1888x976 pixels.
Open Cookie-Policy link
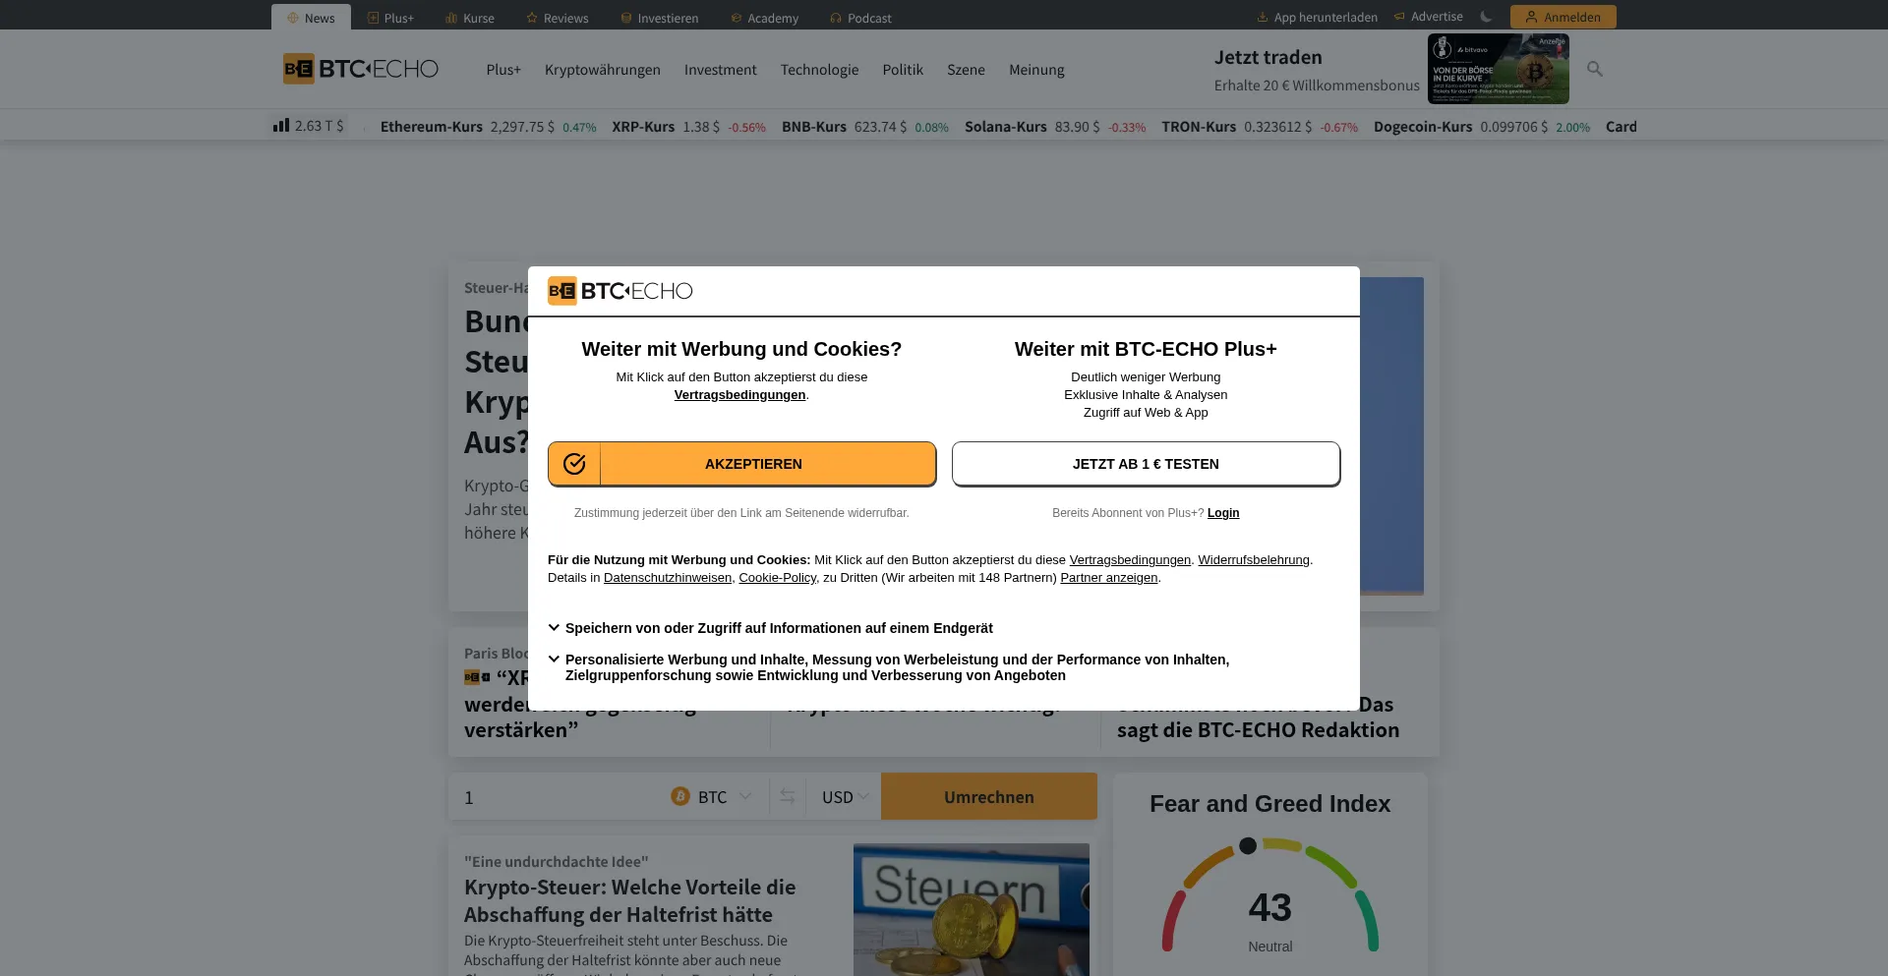777,578
